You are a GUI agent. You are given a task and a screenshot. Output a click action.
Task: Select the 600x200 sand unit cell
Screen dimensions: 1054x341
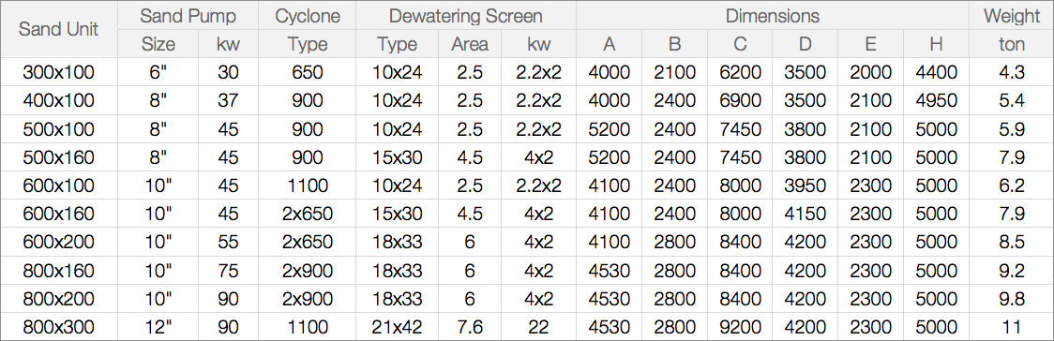(x=59, y=243)
